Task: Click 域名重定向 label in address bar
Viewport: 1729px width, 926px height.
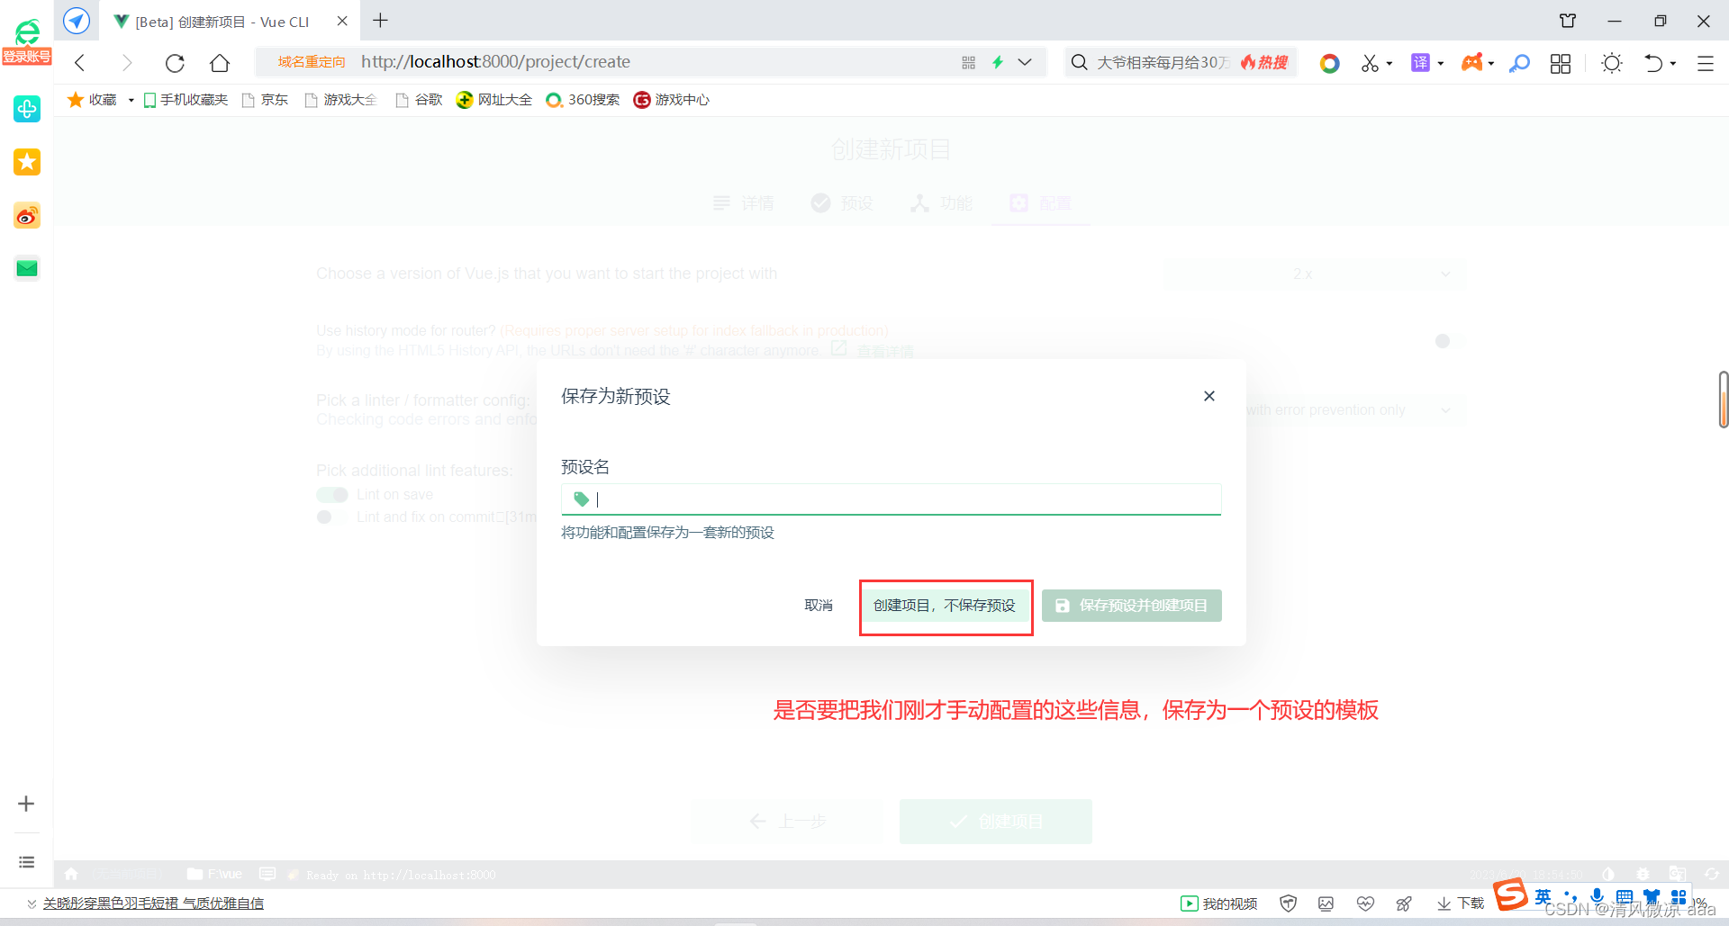Action: pyautogui.click(x=312, y=62)
